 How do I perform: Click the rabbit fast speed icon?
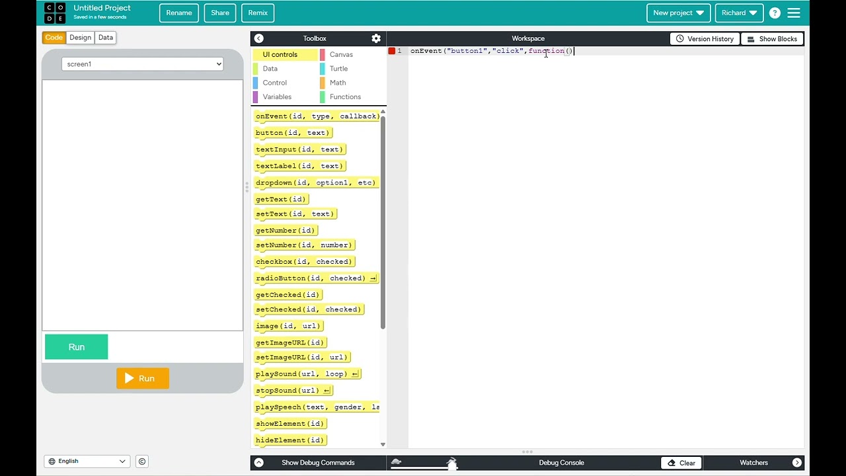click(x=452, y=460)
